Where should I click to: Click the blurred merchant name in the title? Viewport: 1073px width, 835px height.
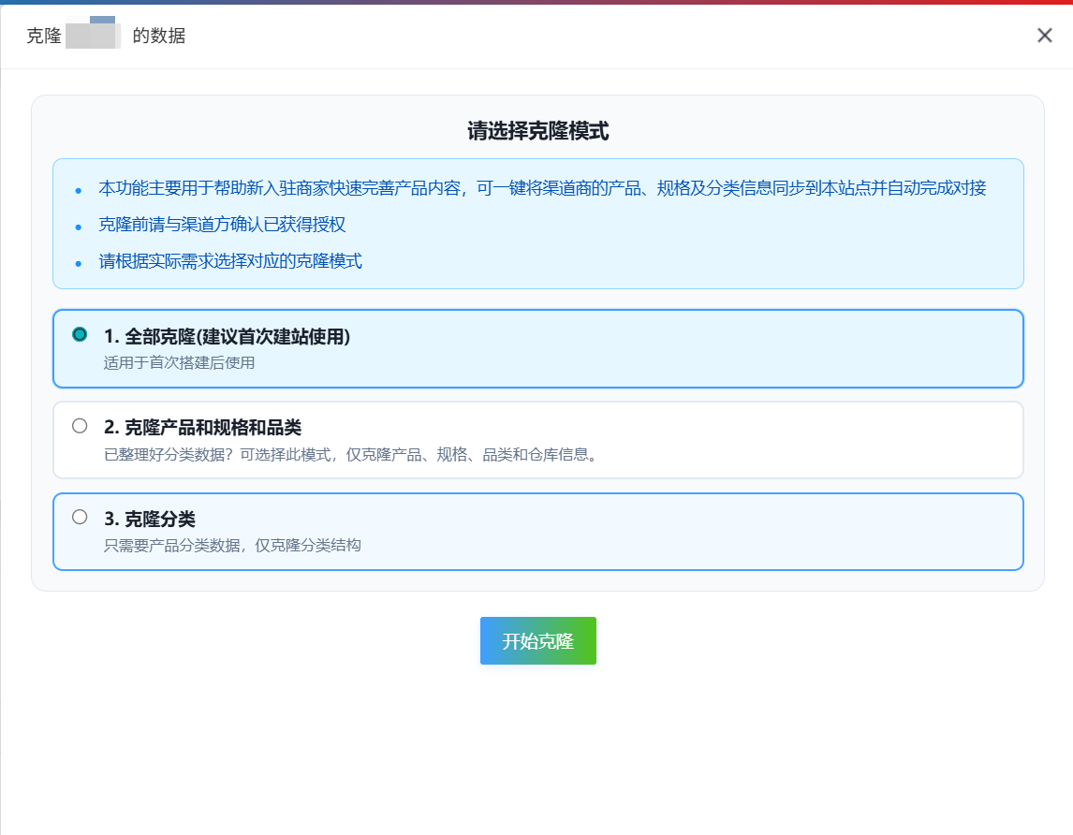pyautogui.click(x=94, y=36)
